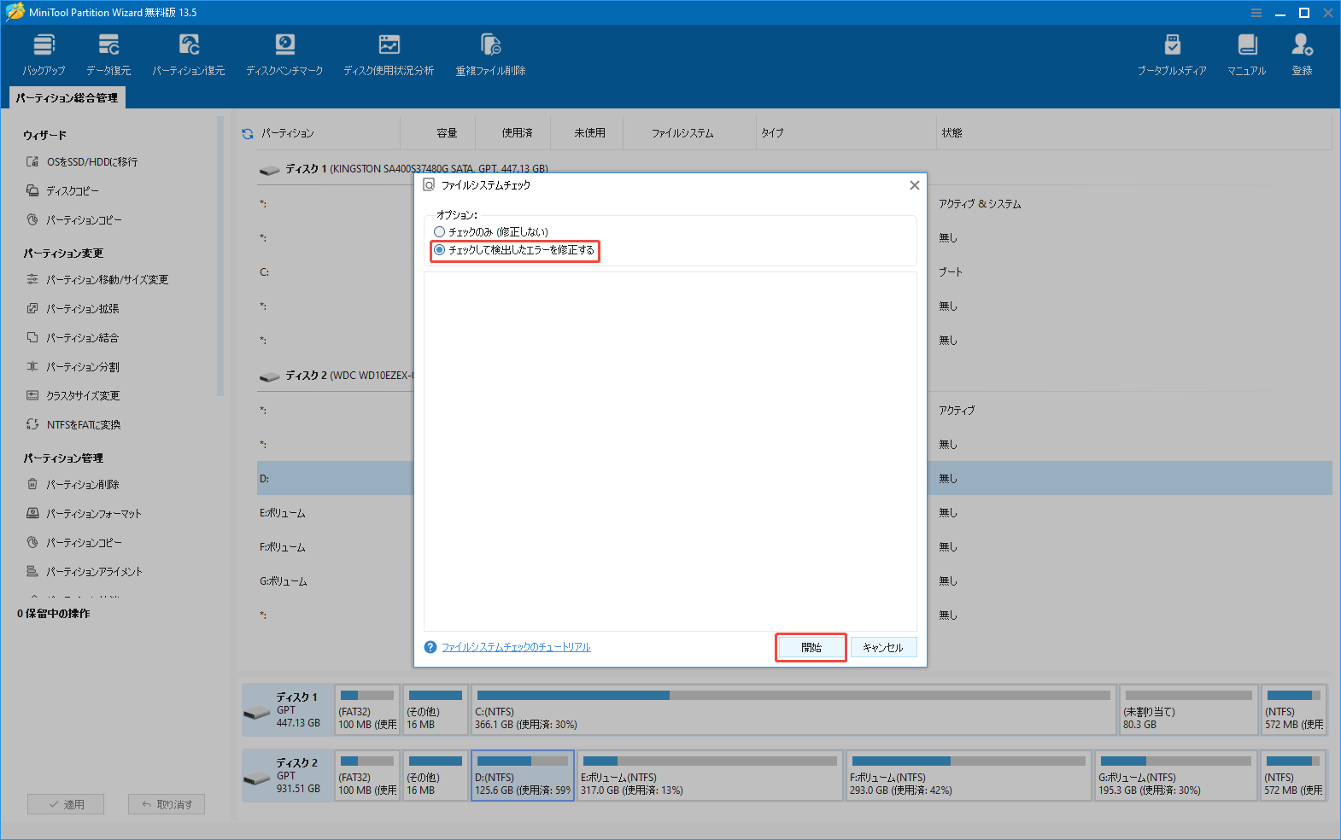
Task: Click the help icon next to tutorial link
Action: [x=430, y=647]
